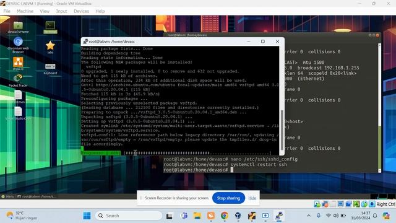
Task: Click 'systemctl restart ssh' line in terminal
Action: coord(259,165)
